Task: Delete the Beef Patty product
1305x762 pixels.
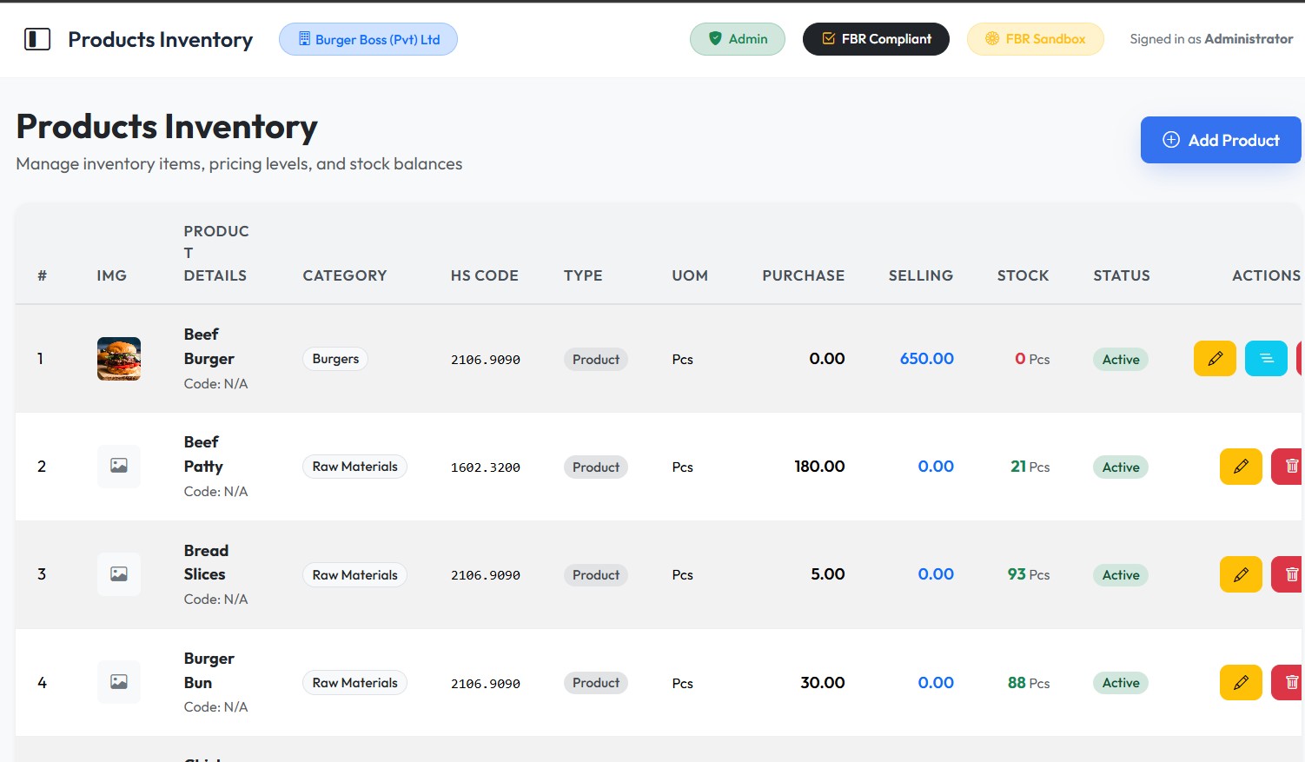Action: pyautogui.click(x=1288, y=467)
